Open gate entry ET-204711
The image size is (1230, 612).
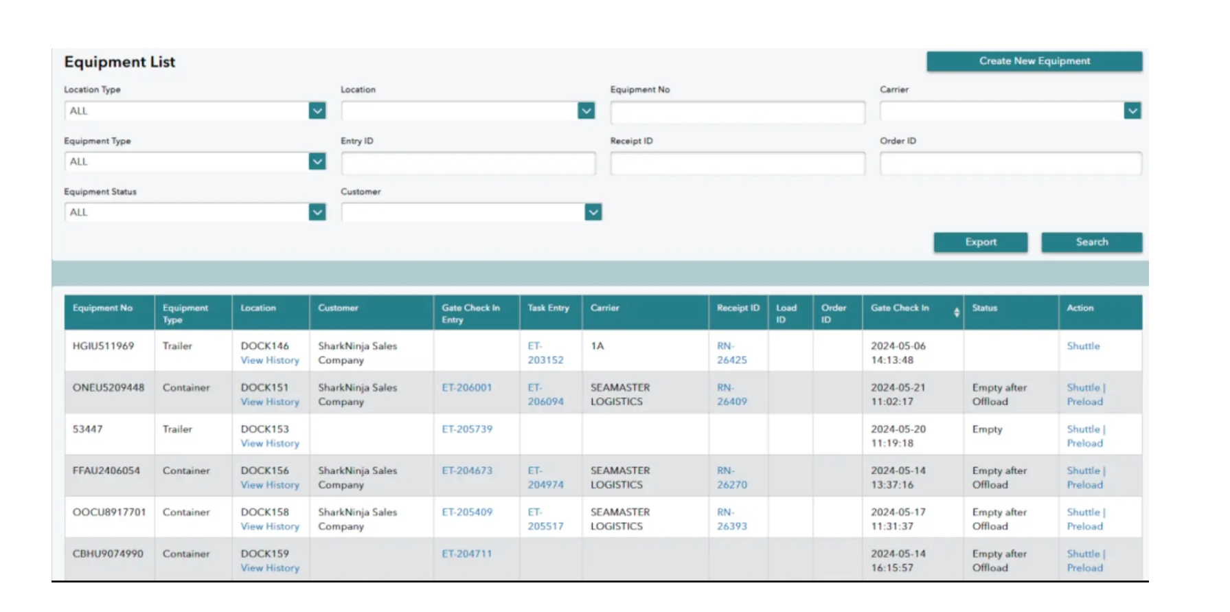(x=467, y=554)
